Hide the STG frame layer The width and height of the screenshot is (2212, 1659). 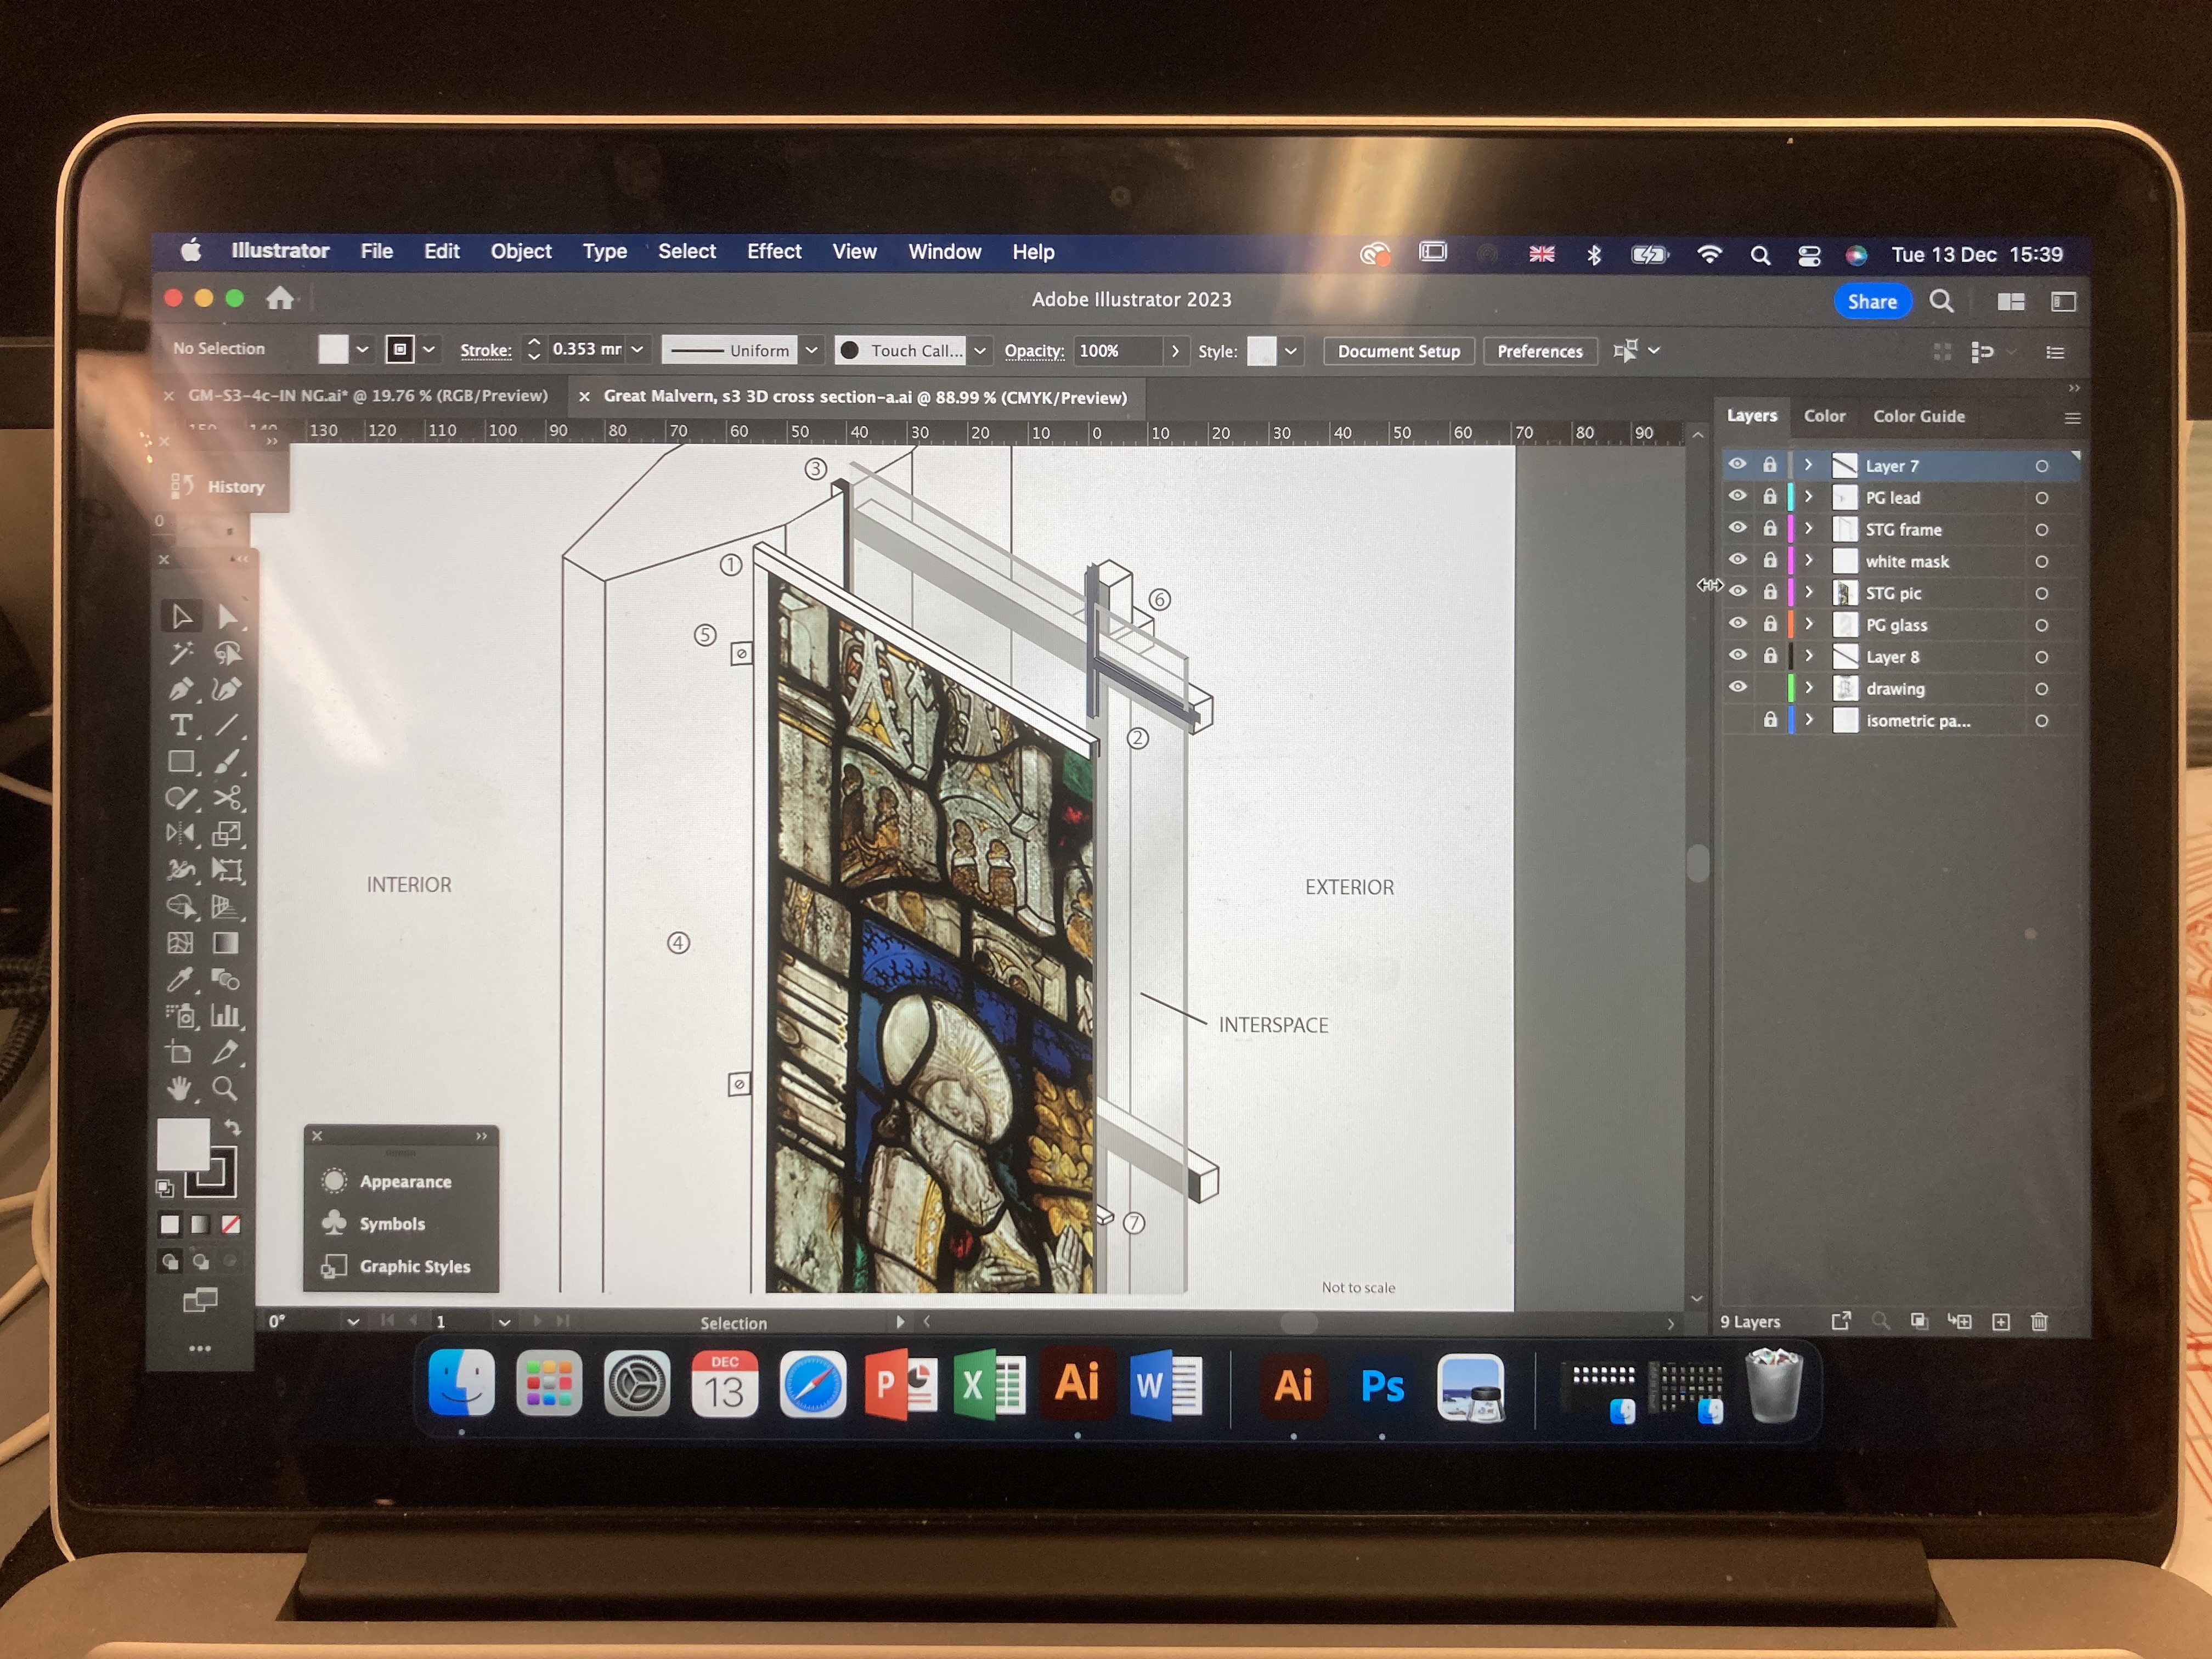(x=1738, y=529)
